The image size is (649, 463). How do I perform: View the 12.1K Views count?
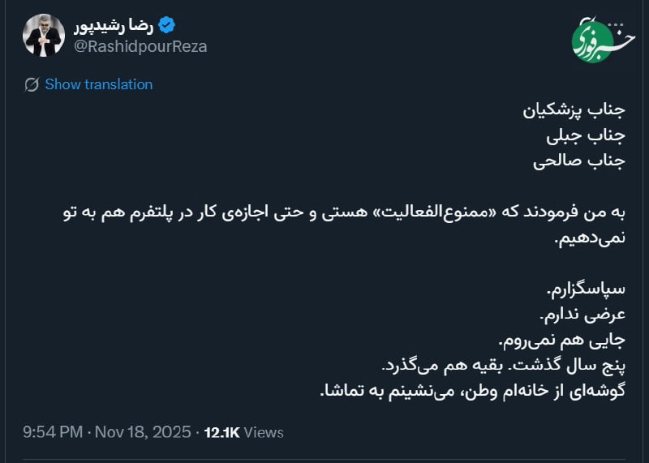(243, 432)
